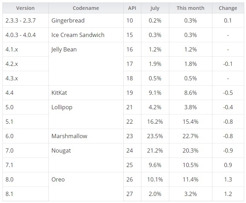Screen dimensions: 246x203
Task: Select the API column header
Action: (132, 8)
